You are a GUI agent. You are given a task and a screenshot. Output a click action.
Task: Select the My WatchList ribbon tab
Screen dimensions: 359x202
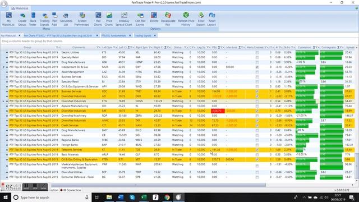pos(20,8)
